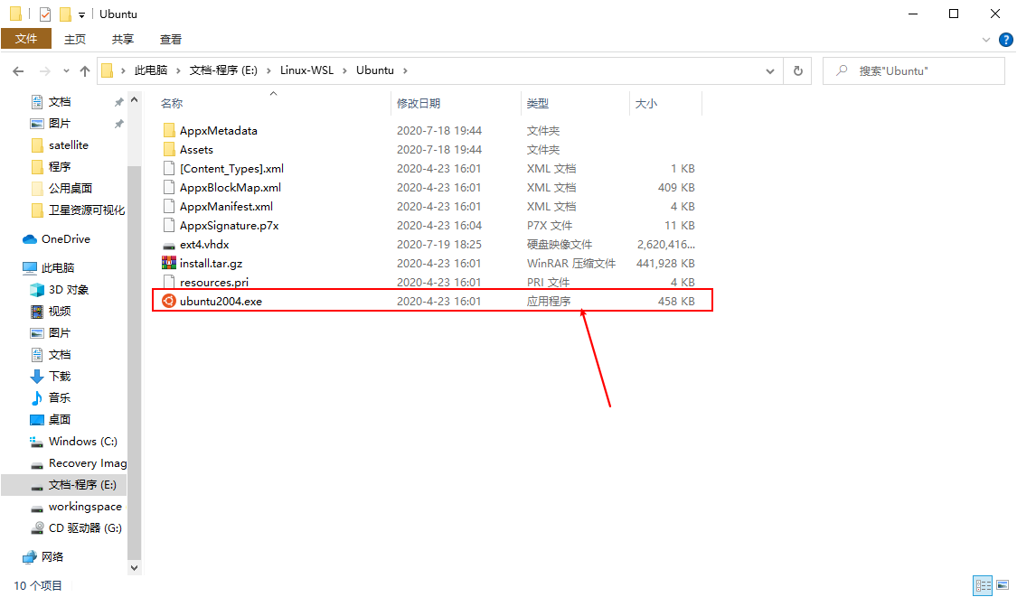Click Ubuntu in the address breadcrumb
The height and width of the screenshot is (597, 1017).
[375, 70]
